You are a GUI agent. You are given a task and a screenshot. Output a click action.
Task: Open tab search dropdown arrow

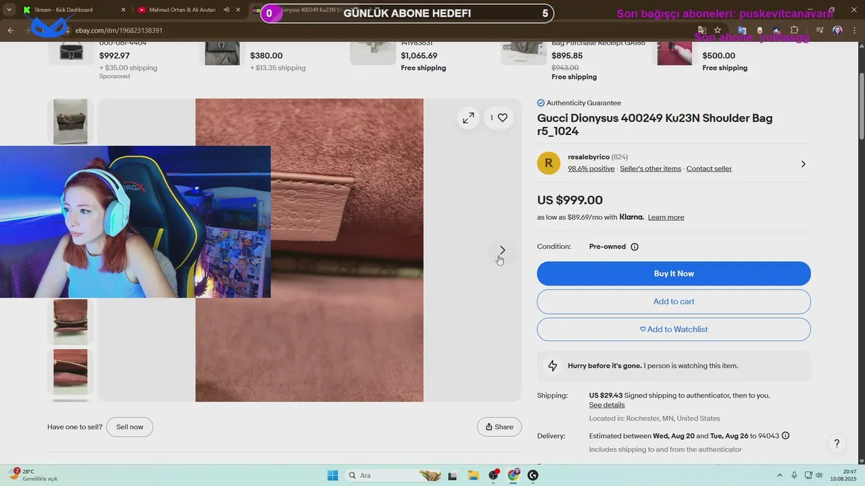coord(9,10)
